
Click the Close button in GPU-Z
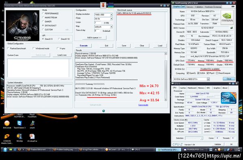point(229,79)
